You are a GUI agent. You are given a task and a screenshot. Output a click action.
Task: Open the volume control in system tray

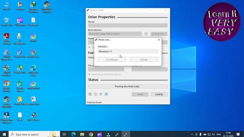click(213, 134)
